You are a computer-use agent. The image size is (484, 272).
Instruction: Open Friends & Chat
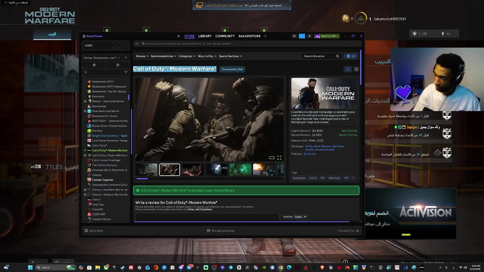[x=348, y=231]
